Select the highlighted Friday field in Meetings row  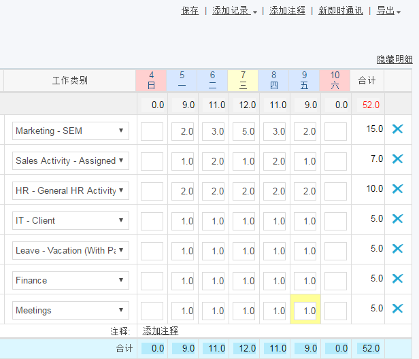[305, 311]
